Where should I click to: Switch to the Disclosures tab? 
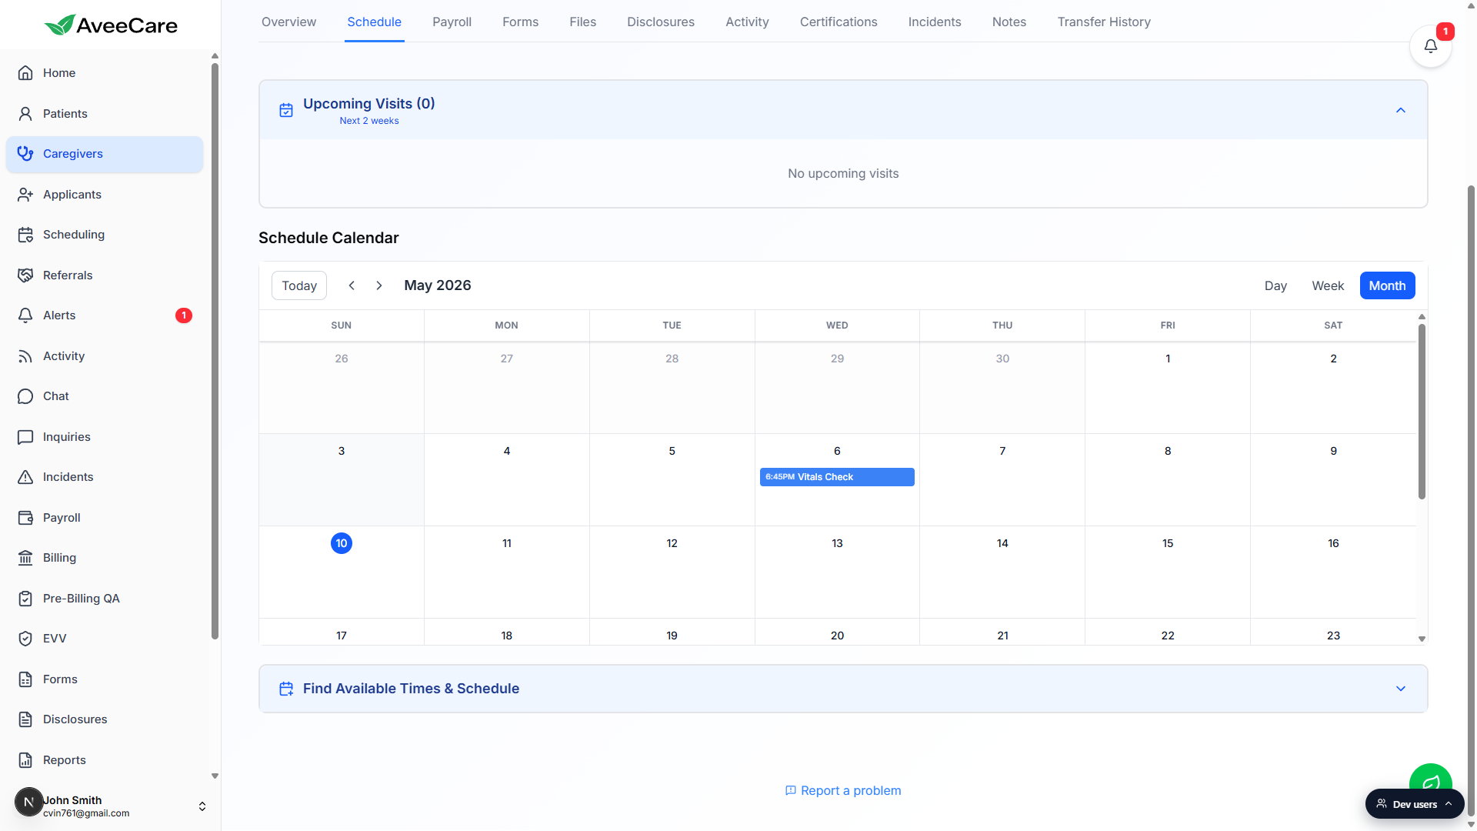[x=660, y=22]
